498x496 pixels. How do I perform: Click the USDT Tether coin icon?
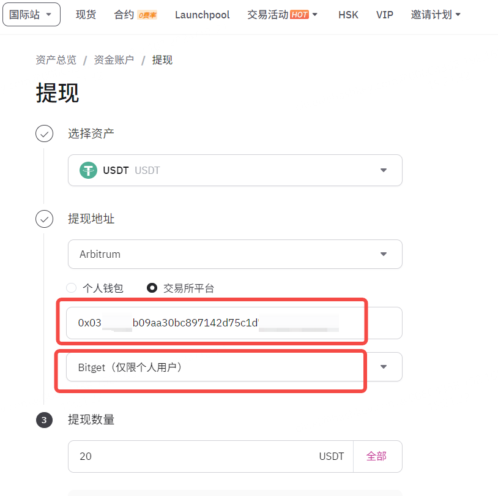(x=88, y=170)
